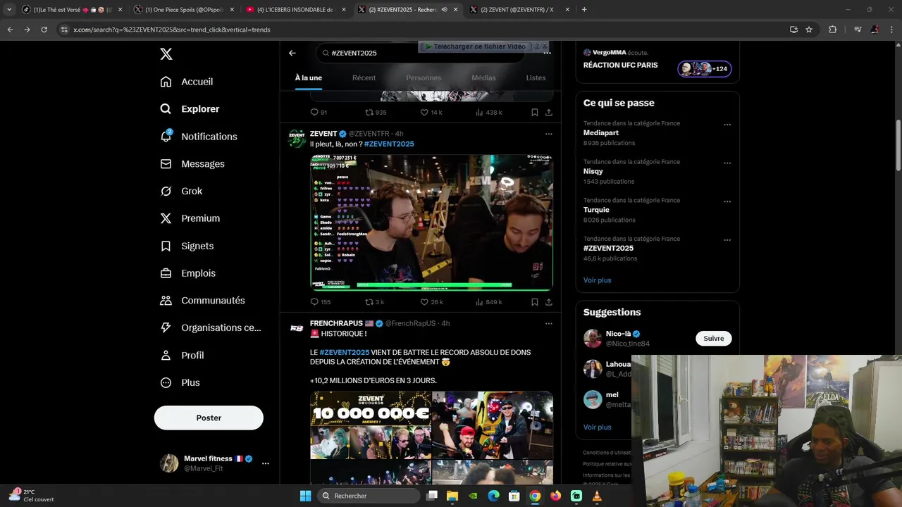
Task: Click #ZEVENT2025 hashtag in ZEVENT post
Action: (x=389, y=144)
